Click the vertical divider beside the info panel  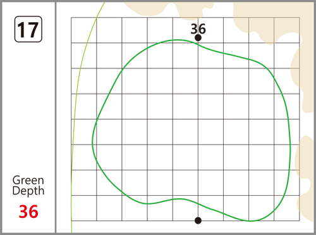pos(56,117)
